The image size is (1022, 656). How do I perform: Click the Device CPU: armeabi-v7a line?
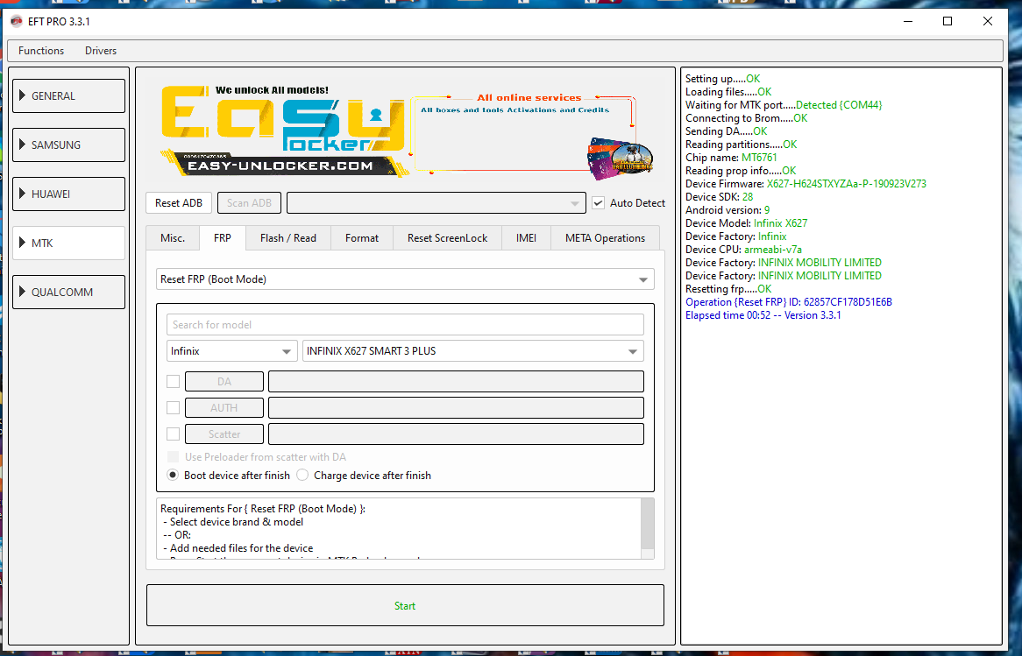(743, 249)
